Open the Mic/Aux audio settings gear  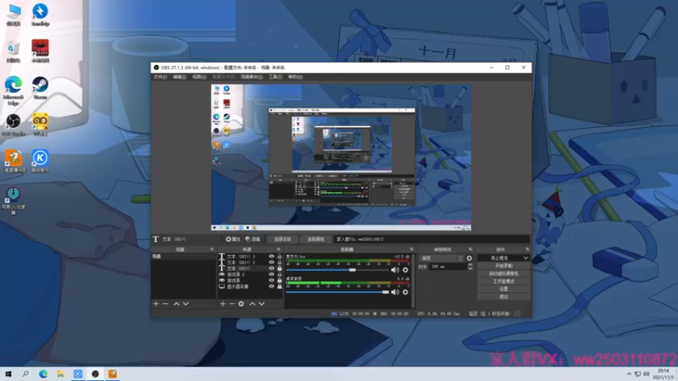[405, 270]
